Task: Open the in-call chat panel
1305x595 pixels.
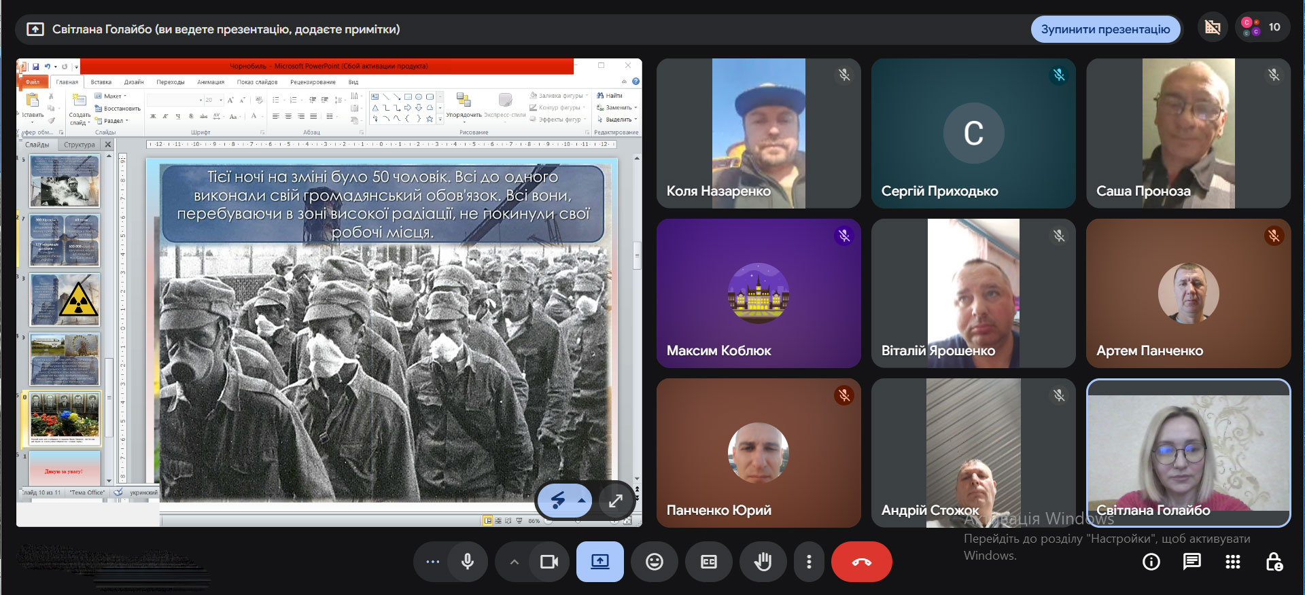Action: click(x=1192, y=562)
